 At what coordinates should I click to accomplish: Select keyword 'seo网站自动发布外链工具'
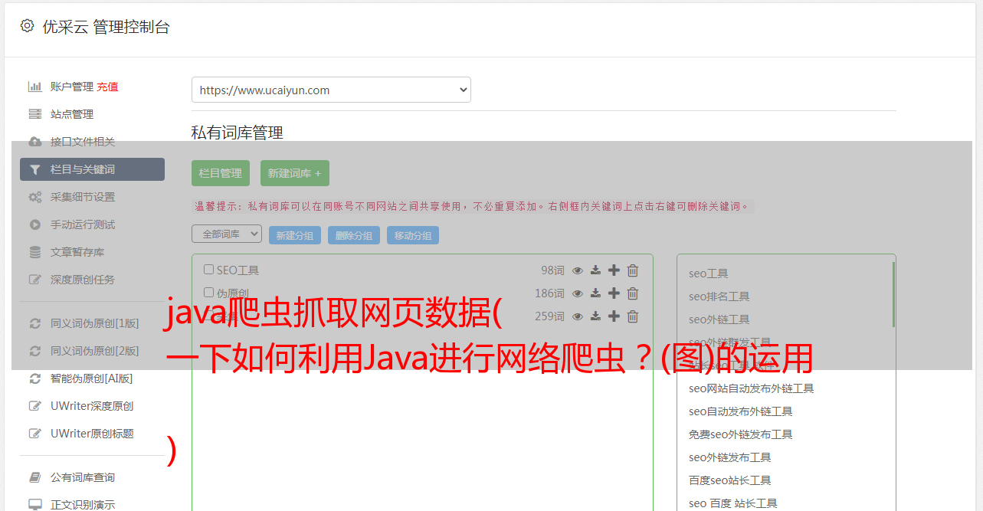[x=752, y=388]
